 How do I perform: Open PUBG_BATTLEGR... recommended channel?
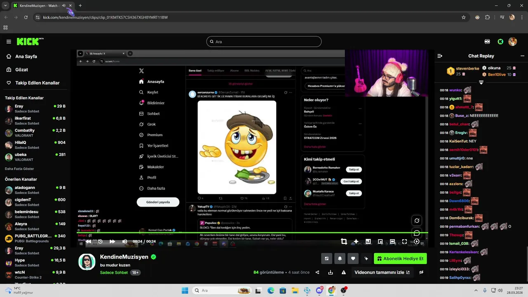(x=35, y=238)
